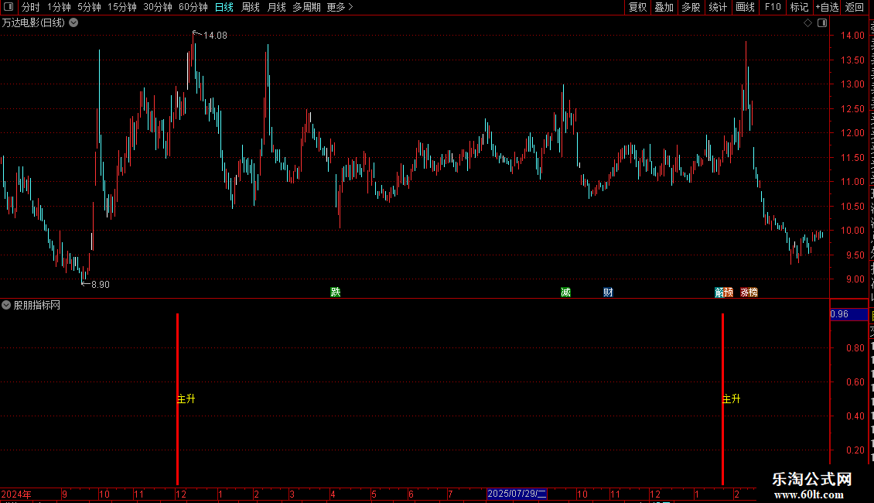Click the 14.00 price axis label
The image size is (874, 503).
(853, 35)
